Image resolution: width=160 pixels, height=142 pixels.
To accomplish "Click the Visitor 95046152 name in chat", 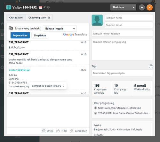I will (19, 70).
